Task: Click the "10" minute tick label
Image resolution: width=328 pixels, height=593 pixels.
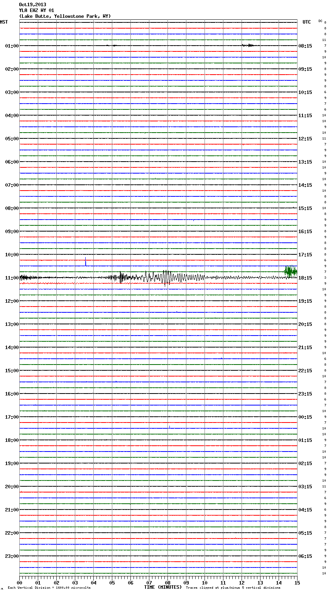Action: pyautogui.click(x=205, y=583)
